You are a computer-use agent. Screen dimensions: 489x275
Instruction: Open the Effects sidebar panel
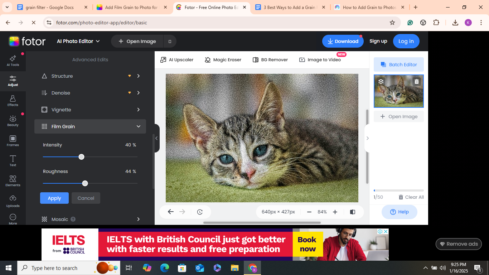coord(13,101)
